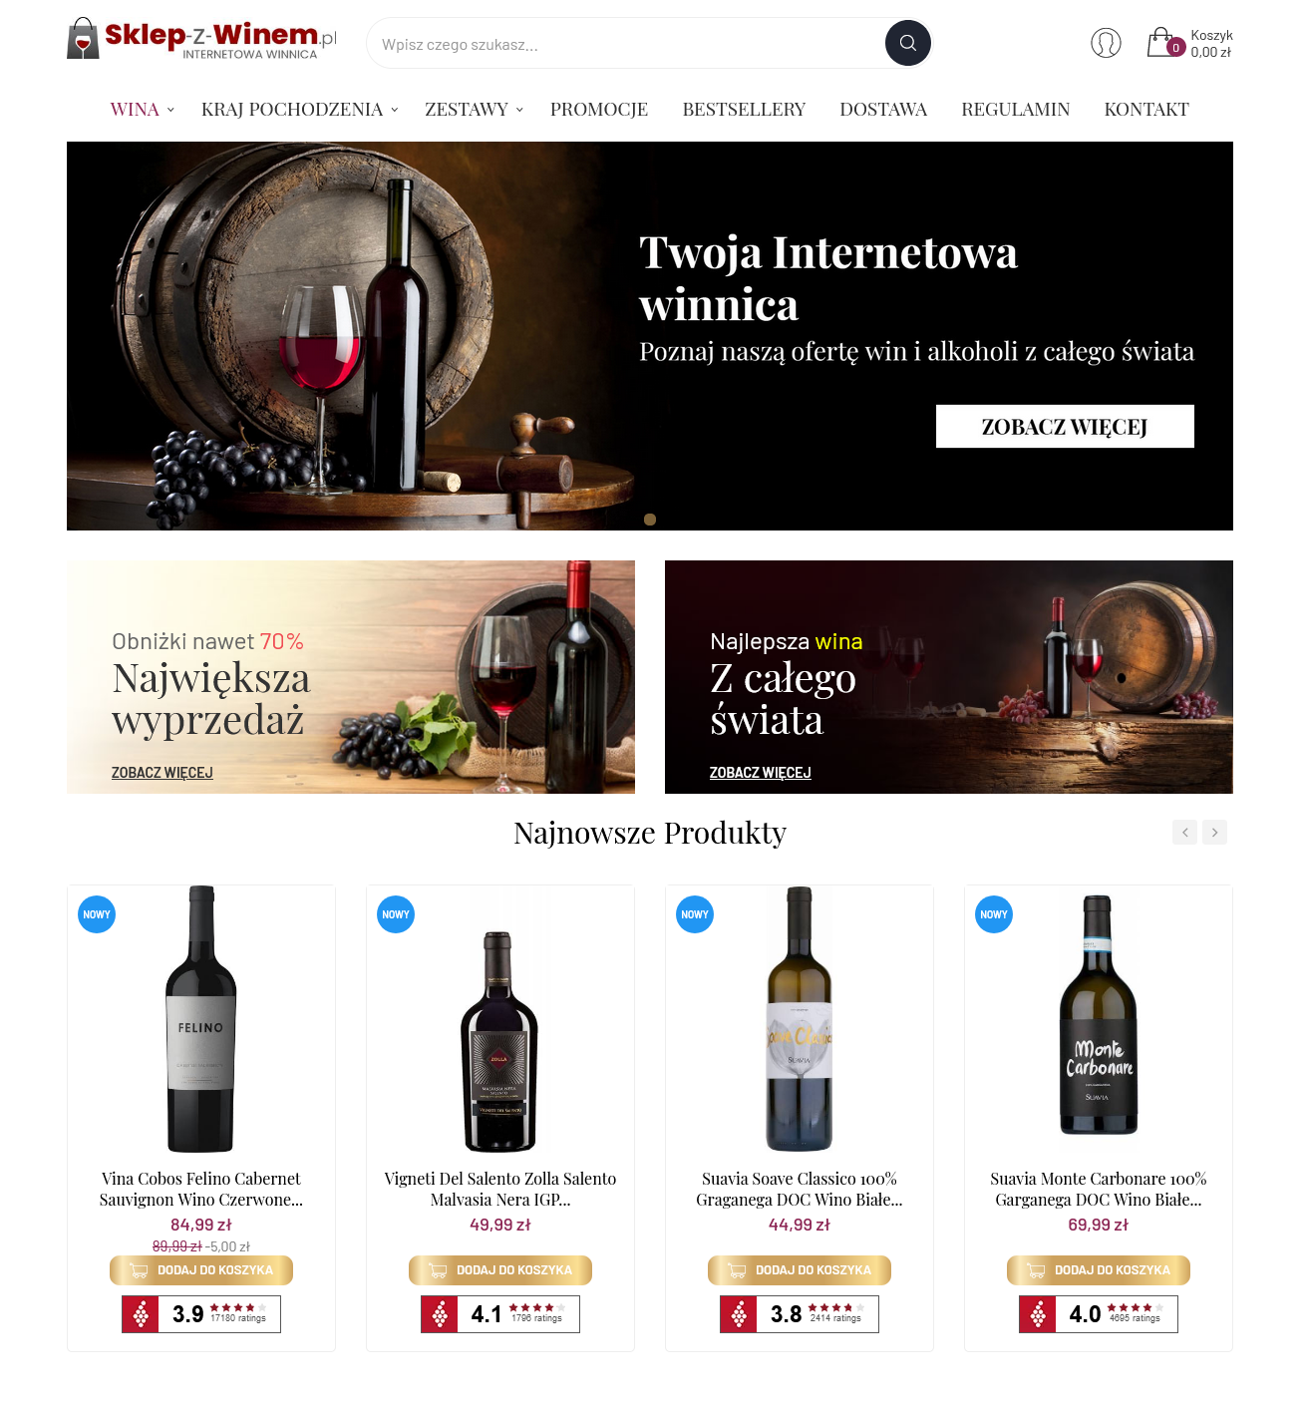Image resolution: width=1303 pixels, height=1413 pixels.
Task: Click the 3.9 Vivino rating badge
Action: click(x=201, y=1314)
